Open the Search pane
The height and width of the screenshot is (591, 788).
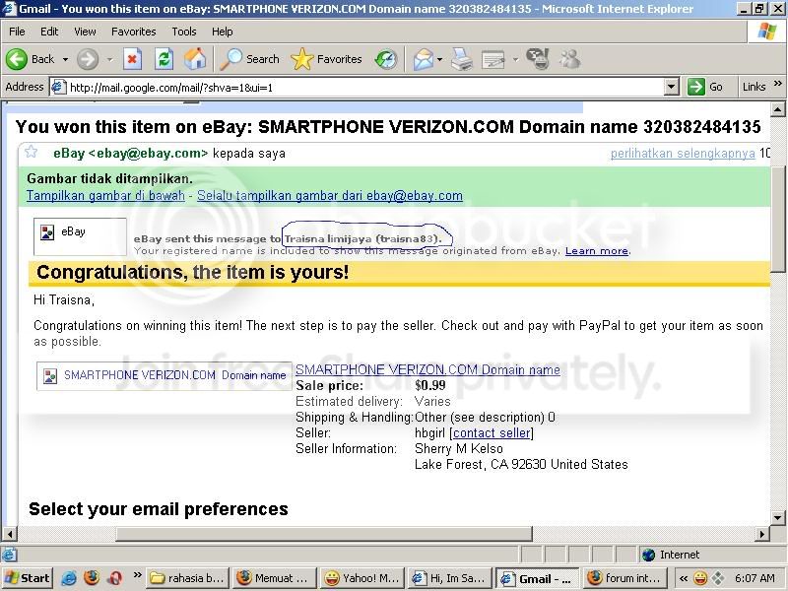coord(250,59)
